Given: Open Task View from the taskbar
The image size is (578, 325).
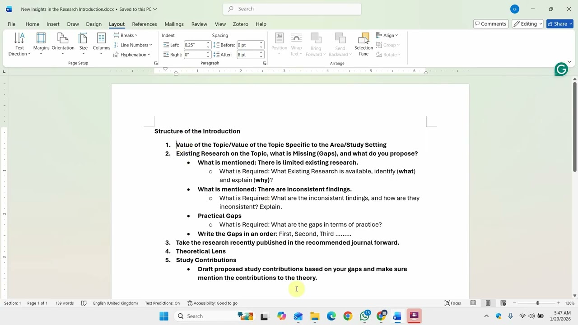Looking at the screenshot, I should pyautogui.click(x=264, y=316).
